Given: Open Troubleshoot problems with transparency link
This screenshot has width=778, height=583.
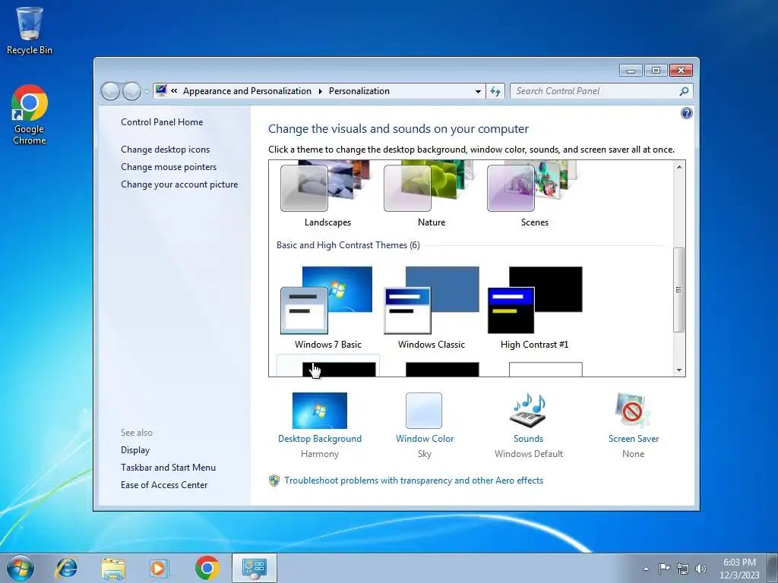Looking at the screenshot, I should [414, 481].
